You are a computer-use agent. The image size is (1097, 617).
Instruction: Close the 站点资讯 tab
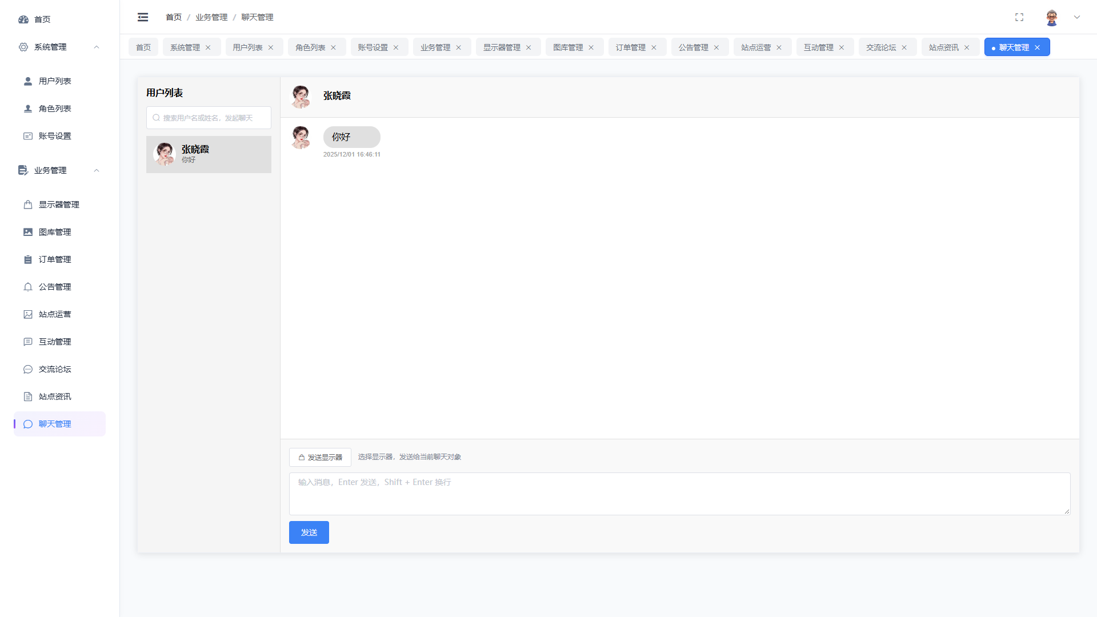[x=967, y=47]
